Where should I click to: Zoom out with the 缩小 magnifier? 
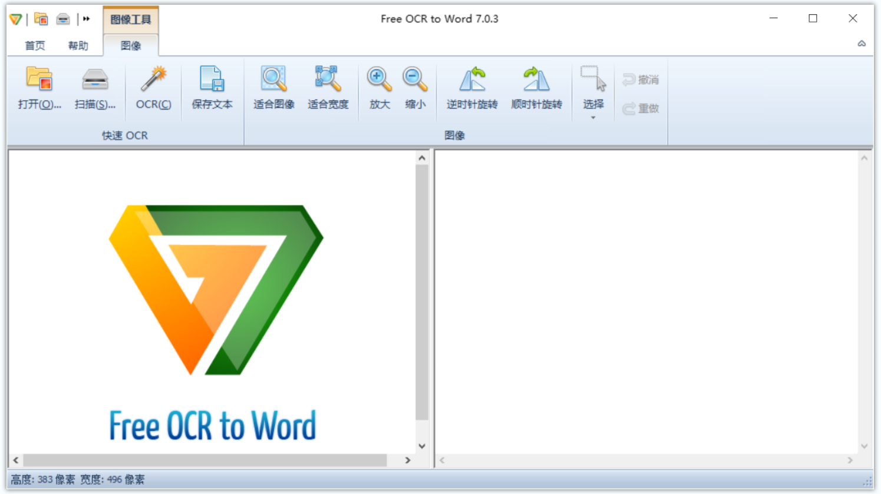[x=415, y=88]
